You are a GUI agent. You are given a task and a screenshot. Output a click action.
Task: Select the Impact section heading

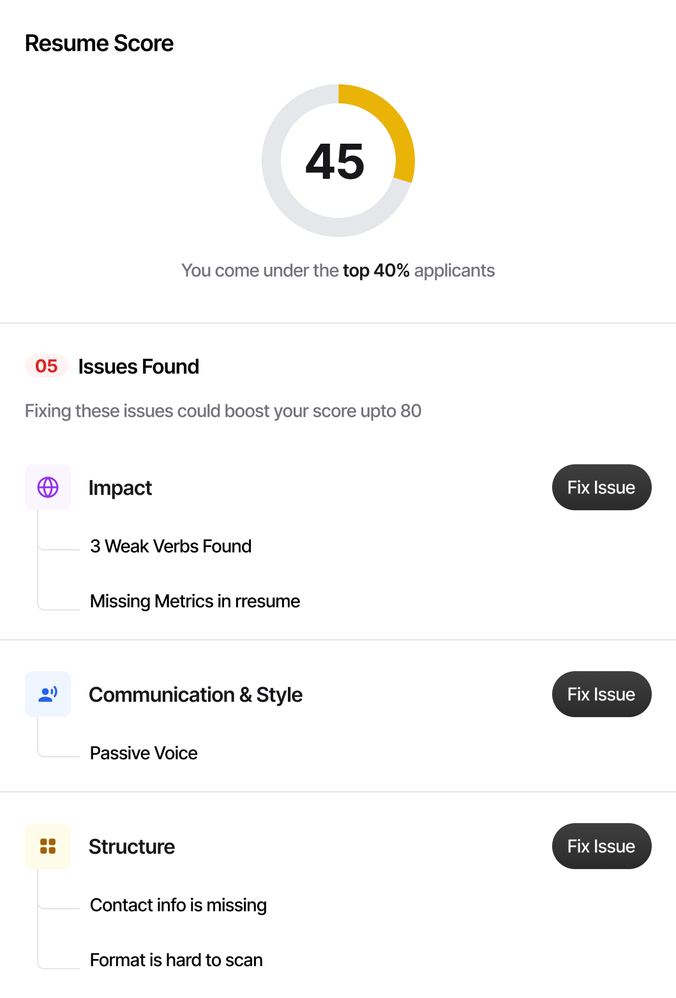tap(120, 487)
